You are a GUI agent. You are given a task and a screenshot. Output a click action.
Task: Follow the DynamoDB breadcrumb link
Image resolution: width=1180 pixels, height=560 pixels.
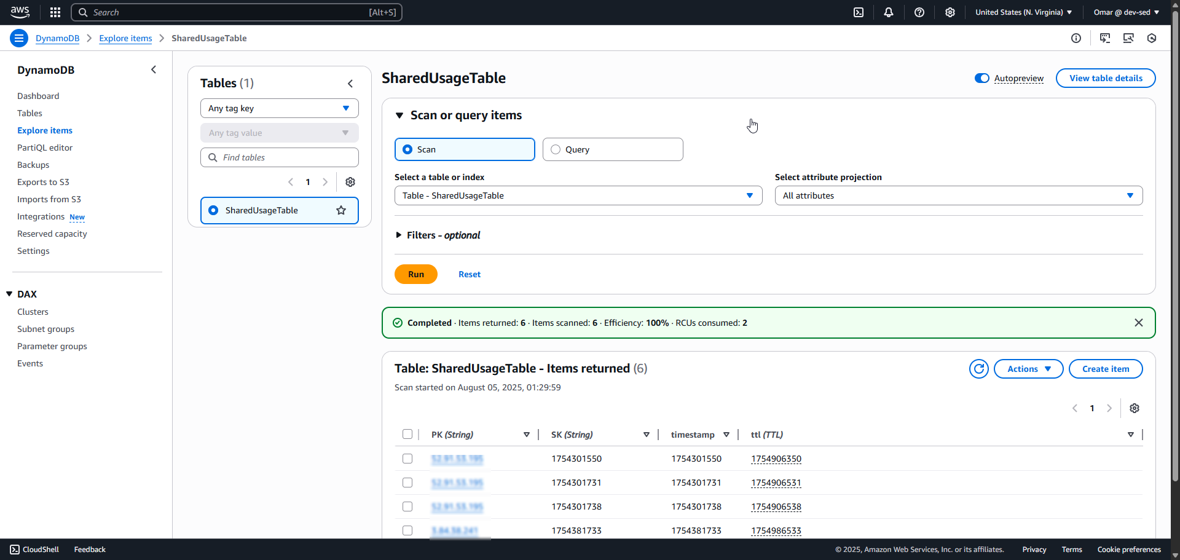[58, 38]
